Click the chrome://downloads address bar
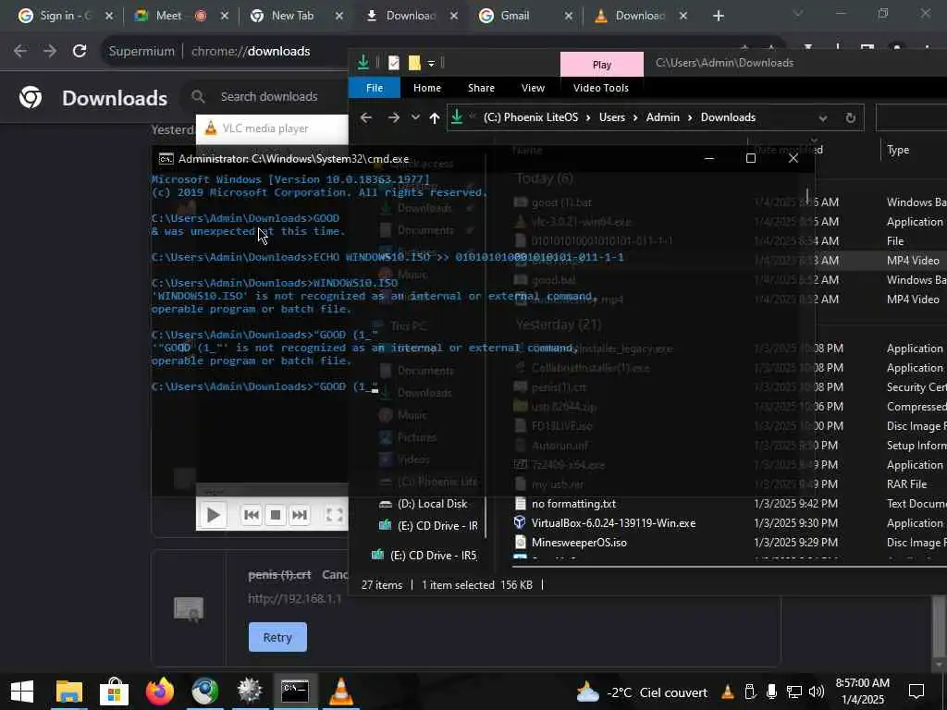 point(251,52)
